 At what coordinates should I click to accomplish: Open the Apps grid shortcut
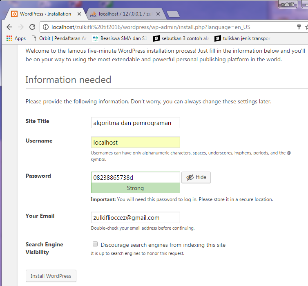click(x=16, y=38)
